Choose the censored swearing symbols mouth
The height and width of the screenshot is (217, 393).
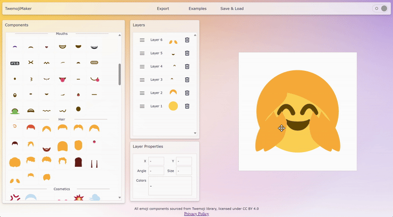(x=15, y=63)
